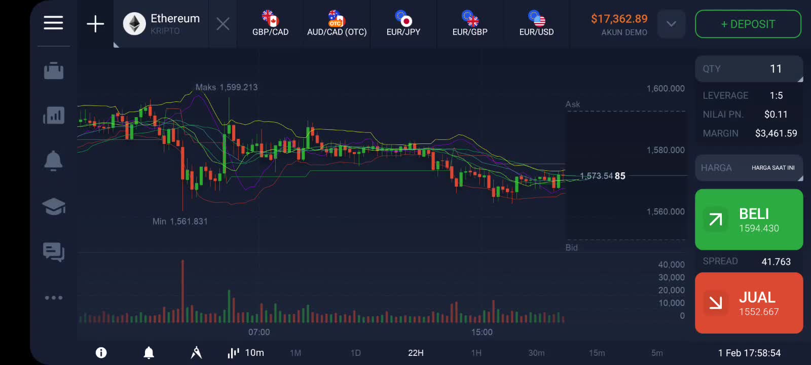Click Maks 1,599.213 chart label
This screenshot has height=365, width=811.
click(227, 87)
